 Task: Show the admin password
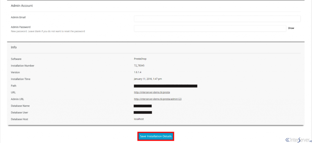pos(291,28)
